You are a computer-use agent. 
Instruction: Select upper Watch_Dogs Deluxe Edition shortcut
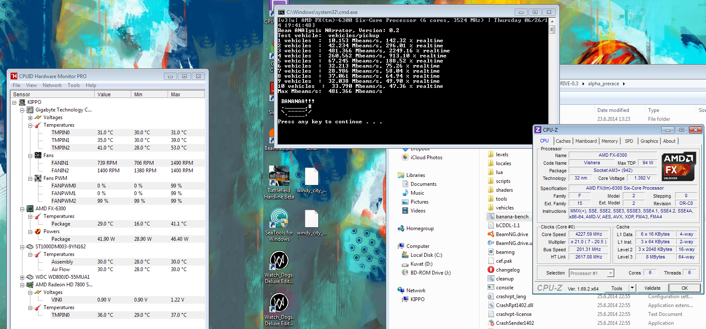(279, 267)
